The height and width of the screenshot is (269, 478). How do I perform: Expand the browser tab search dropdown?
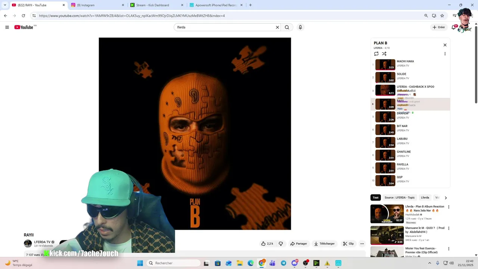click(x=5, y=5)
